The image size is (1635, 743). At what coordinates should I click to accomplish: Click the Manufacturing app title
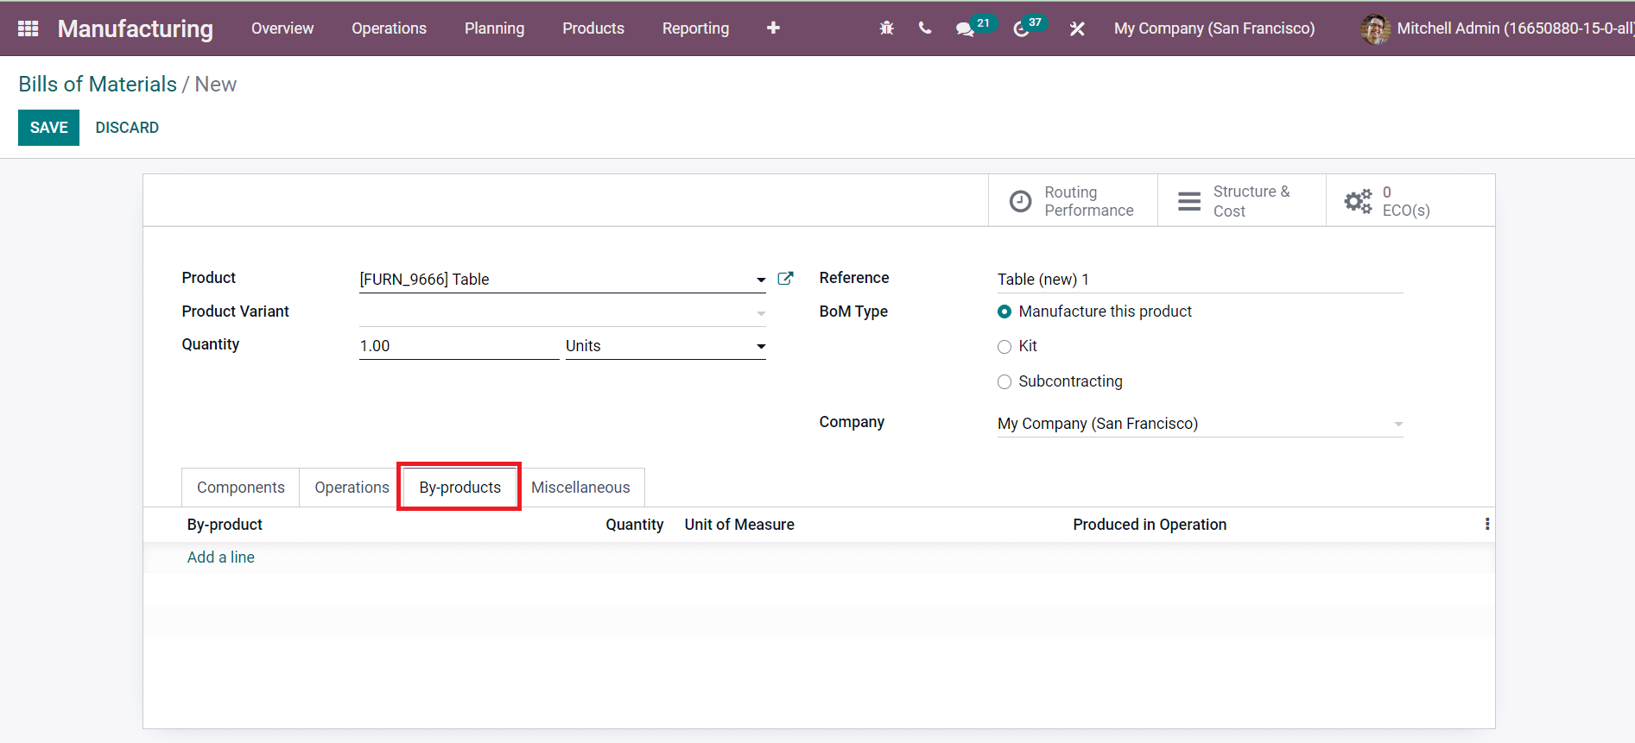(x=136, y=28)
